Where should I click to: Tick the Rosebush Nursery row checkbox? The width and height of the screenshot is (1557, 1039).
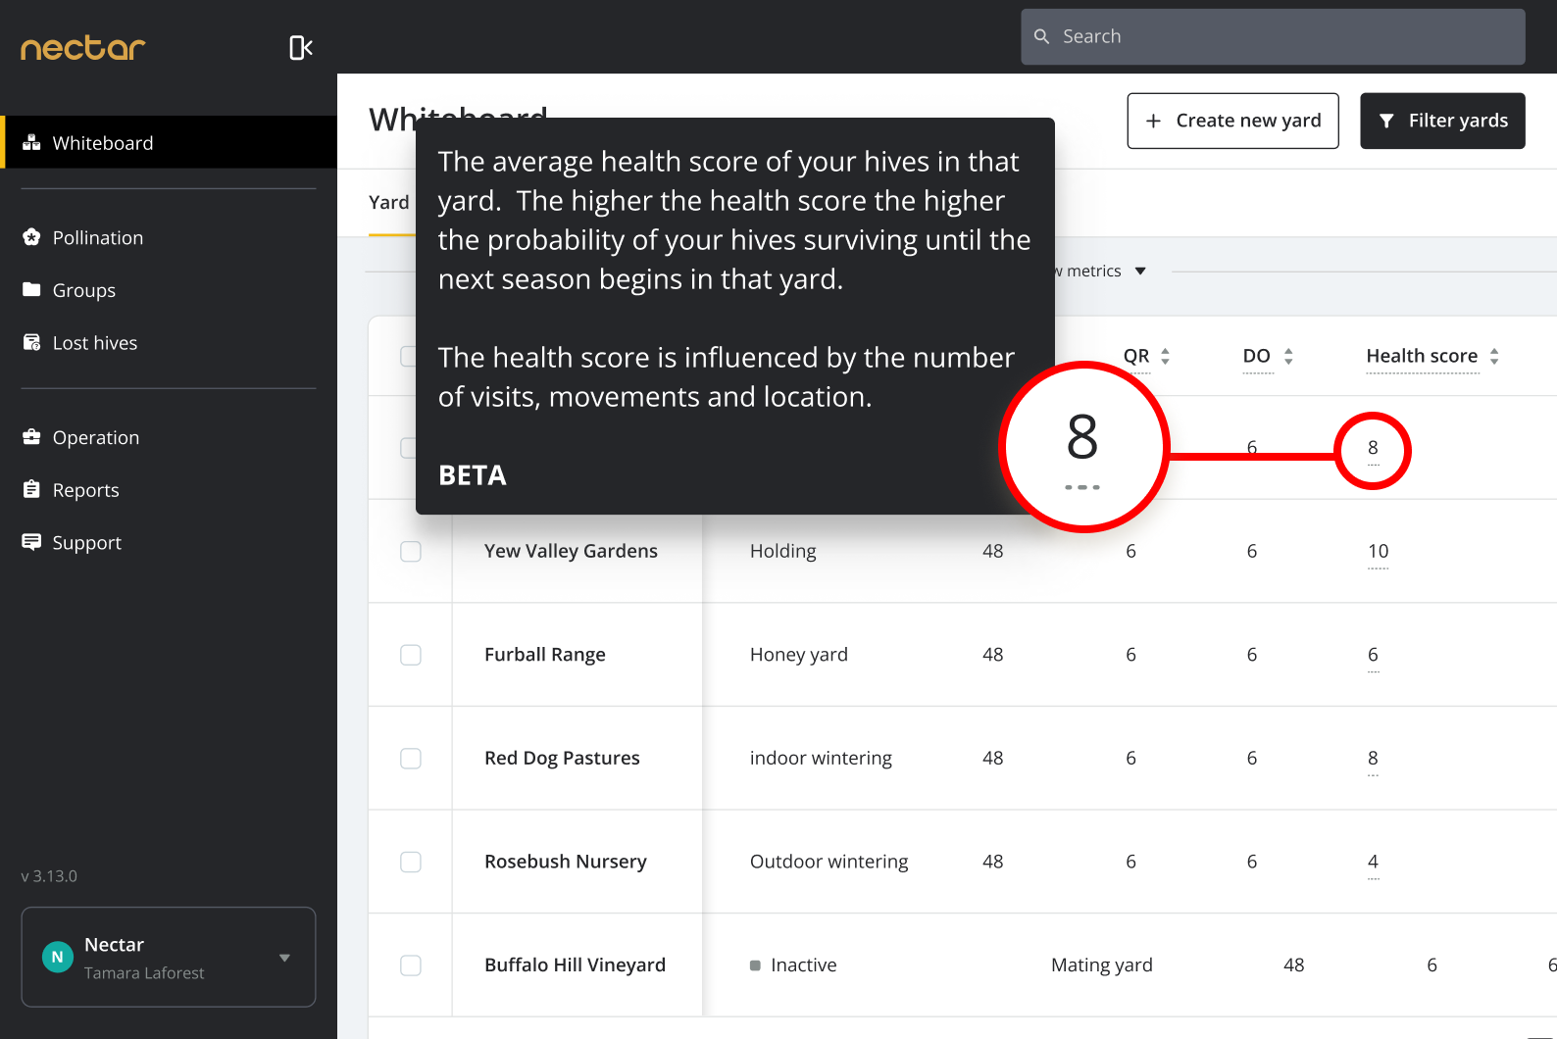tap(411, 862)
